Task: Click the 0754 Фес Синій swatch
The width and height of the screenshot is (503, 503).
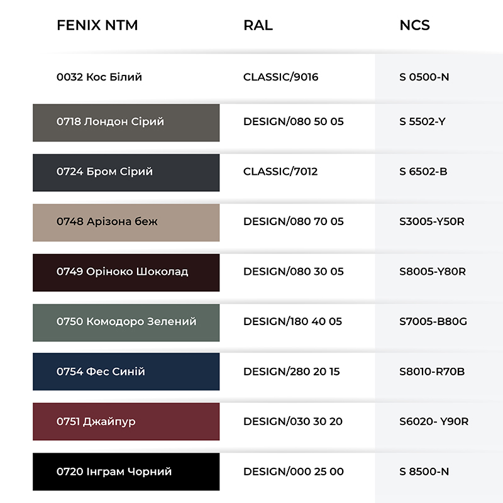Action: [126, 372]
